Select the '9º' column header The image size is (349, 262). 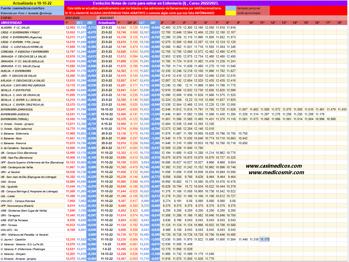point(241,23)
